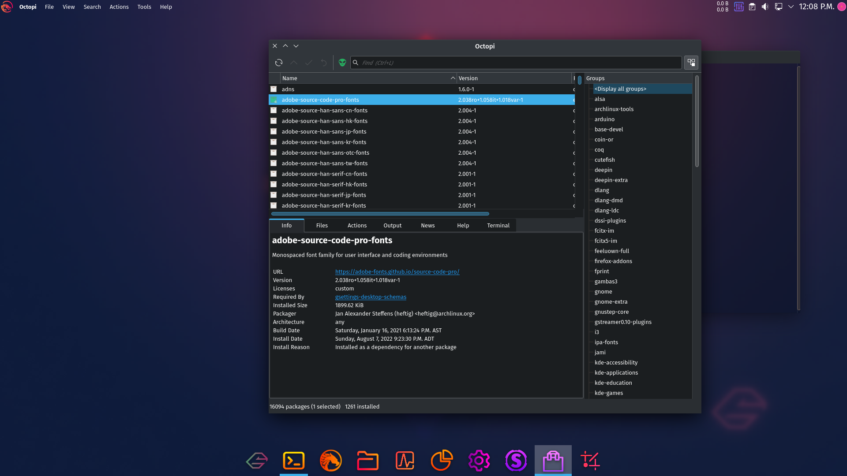
Task: Click the undo cancel toolbar icon
Action: (324, 63)
